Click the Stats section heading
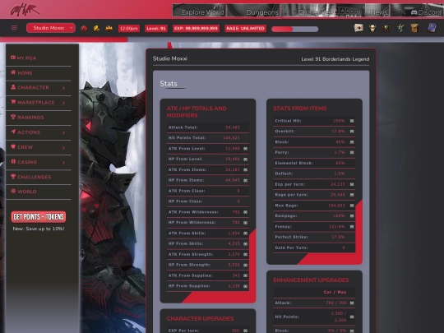Screen dimensions: 444x333 click(169, 84)
